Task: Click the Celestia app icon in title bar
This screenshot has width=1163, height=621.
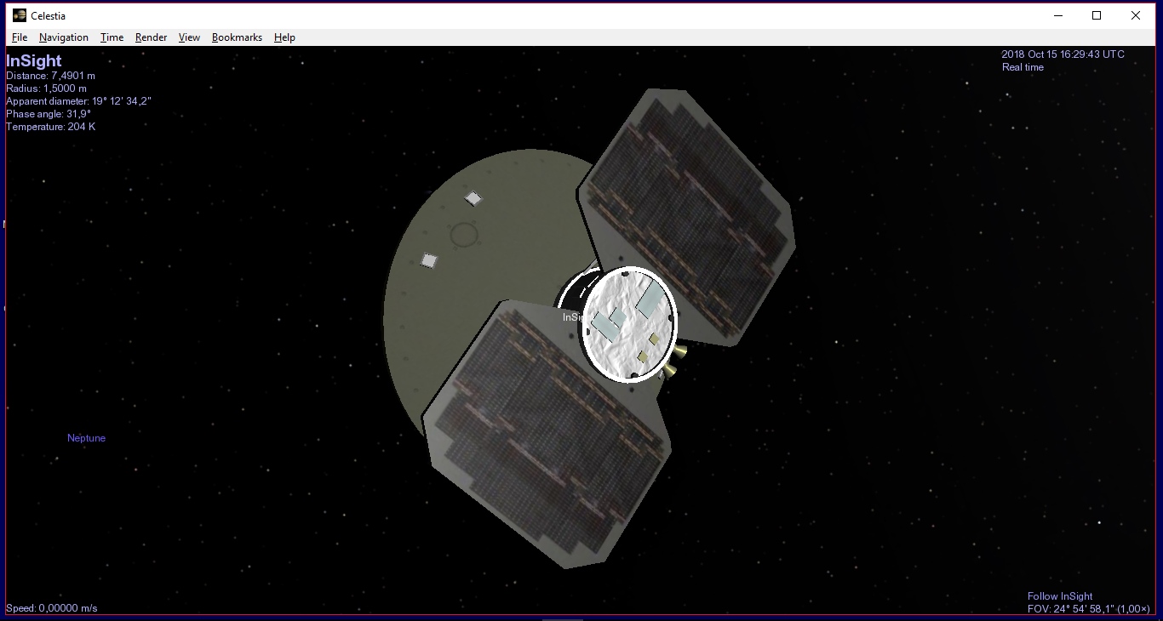Action: pos(20,15)
